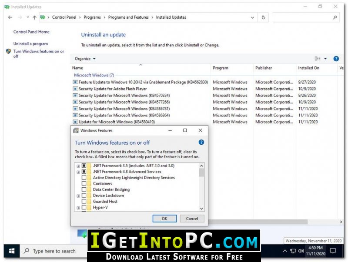The height and width of the screenshot is (262, 348).
Task: Click Windows Features list scrollbar thumb
Action: tap(201, 172)
